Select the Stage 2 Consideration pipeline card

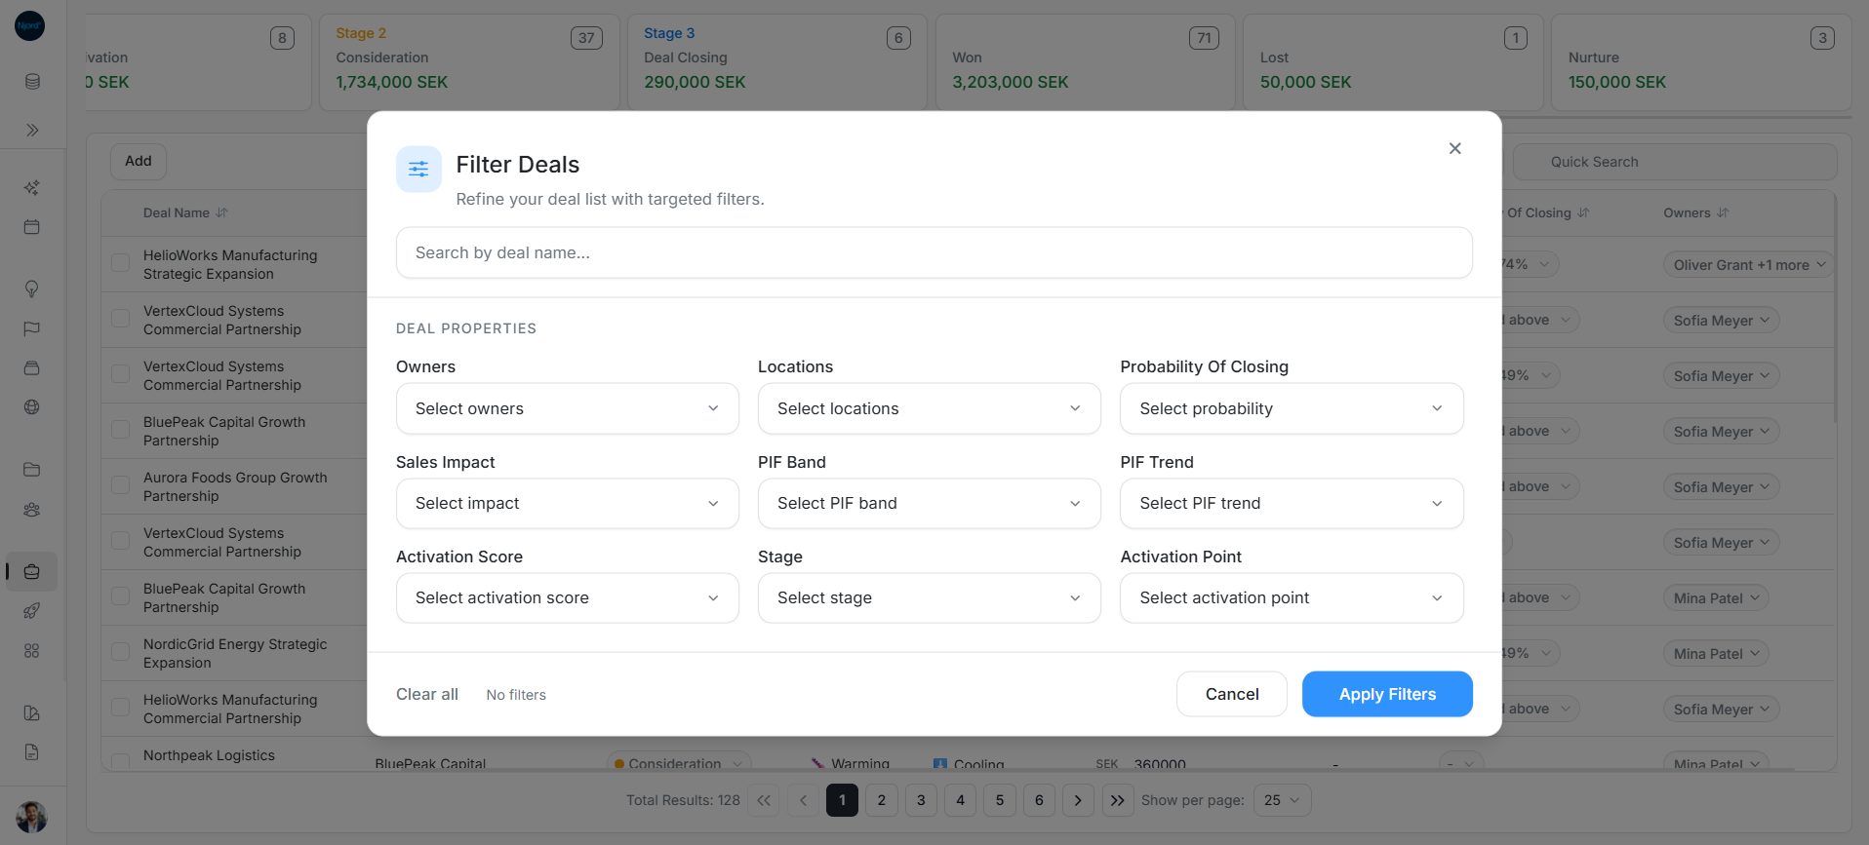(469, 62)
